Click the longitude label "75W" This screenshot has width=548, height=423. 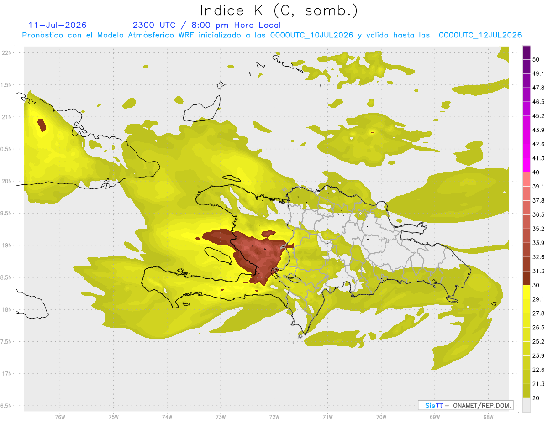(113, 417)
